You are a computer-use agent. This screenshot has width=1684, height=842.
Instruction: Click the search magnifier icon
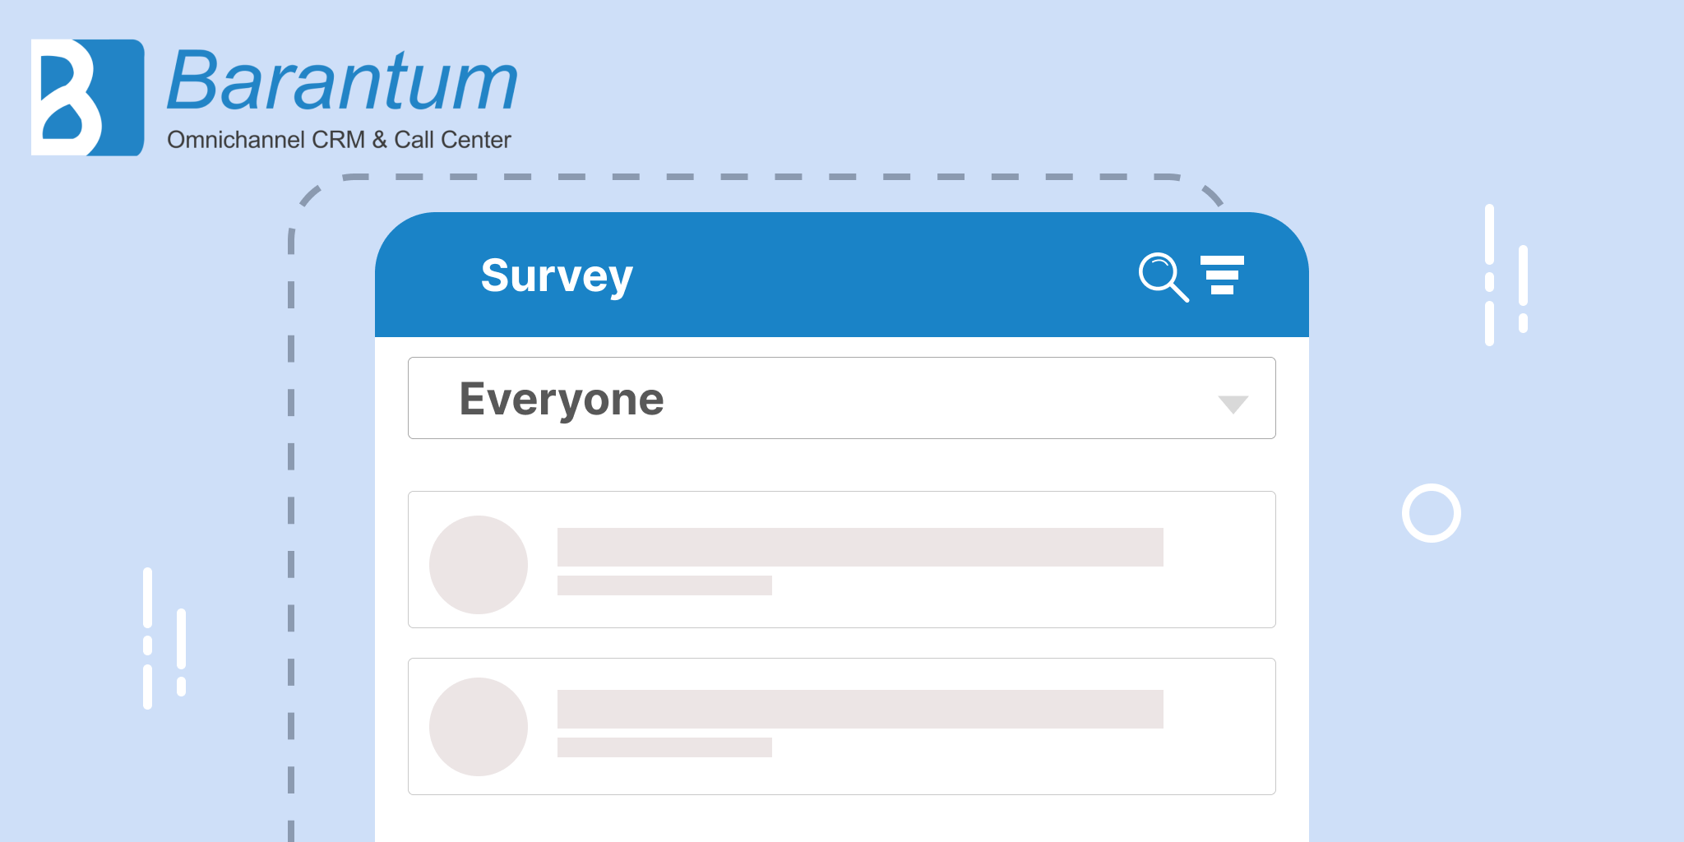coord(1164,277)
